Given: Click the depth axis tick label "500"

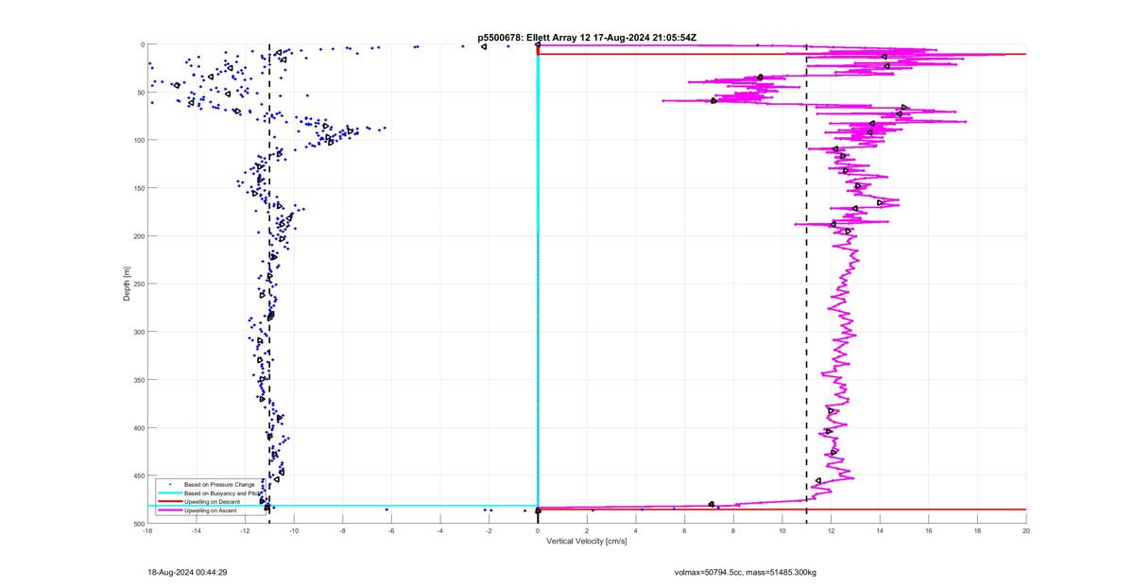Looking at the screenshot, I should [138, 523].
